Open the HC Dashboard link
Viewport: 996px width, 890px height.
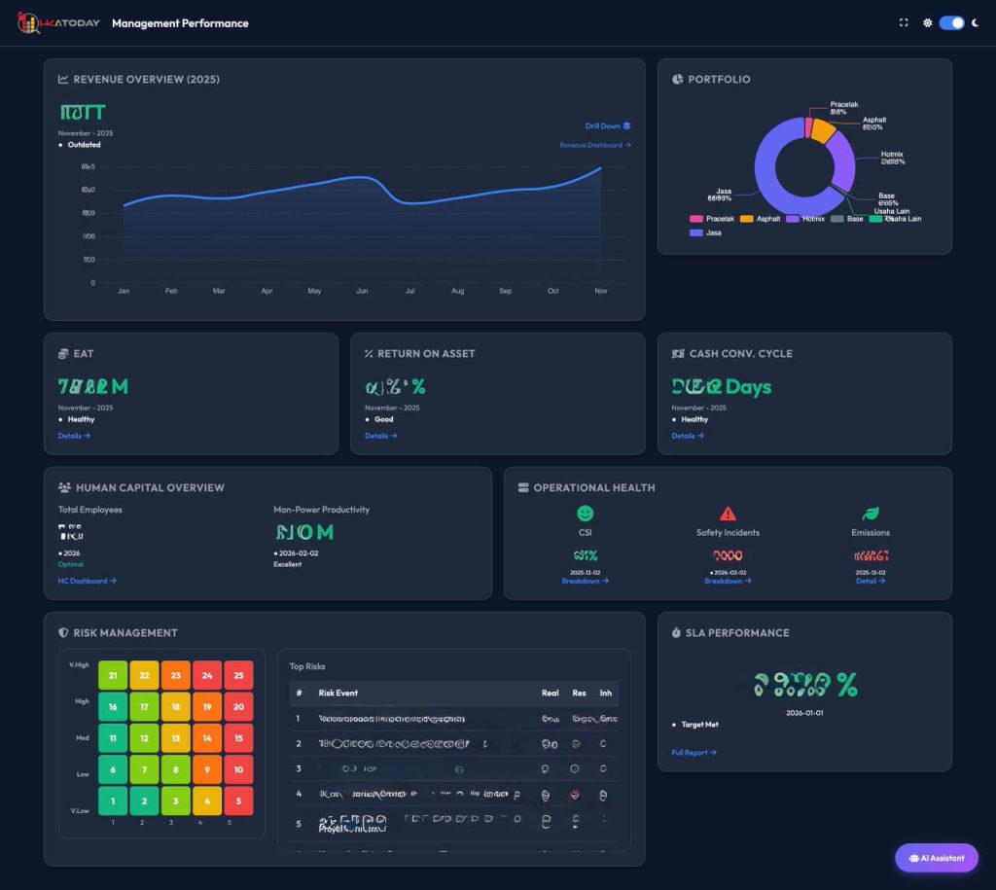pos(87,581)
